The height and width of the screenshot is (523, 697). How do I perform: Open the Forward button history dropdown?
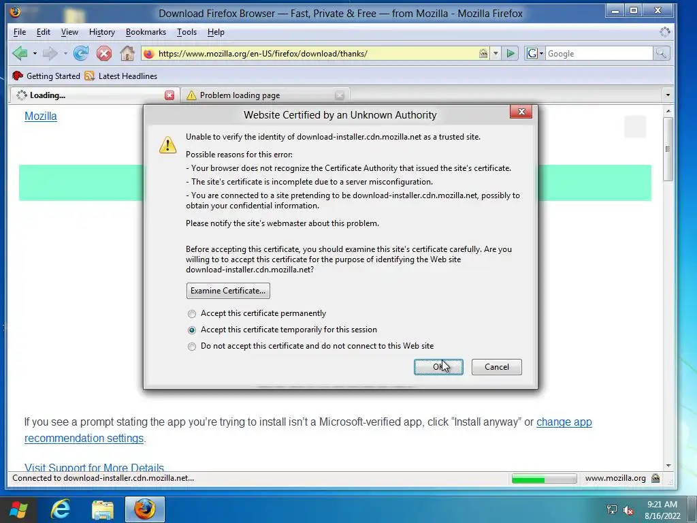pyautogui.click(x=65, y=54)
